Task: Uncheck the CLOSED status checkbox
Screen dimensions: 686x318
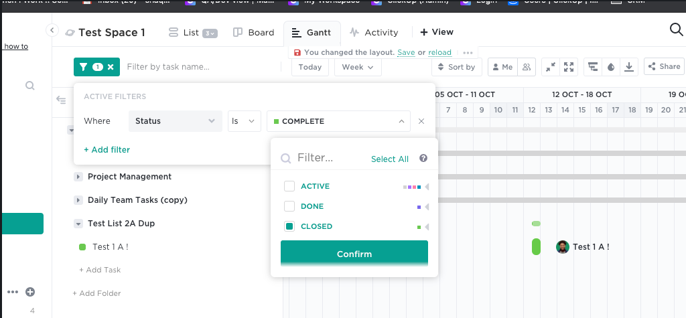Action: [x=289, y=226]
